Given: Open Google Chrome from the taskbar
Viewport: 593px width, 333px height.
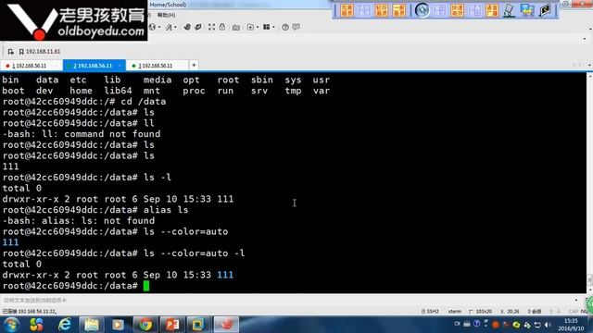Looking at the screenshot, I should (145, 325).
